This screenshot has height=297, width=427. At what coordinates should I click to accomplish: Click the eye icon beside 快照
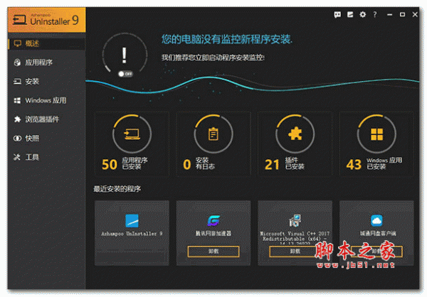pos(17,139)
